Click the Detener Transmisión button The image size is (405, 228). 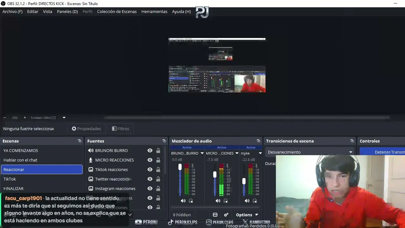click(x=382, y=152)
